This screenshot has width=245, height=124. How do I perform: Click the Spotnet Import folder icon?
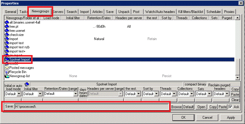7,59
